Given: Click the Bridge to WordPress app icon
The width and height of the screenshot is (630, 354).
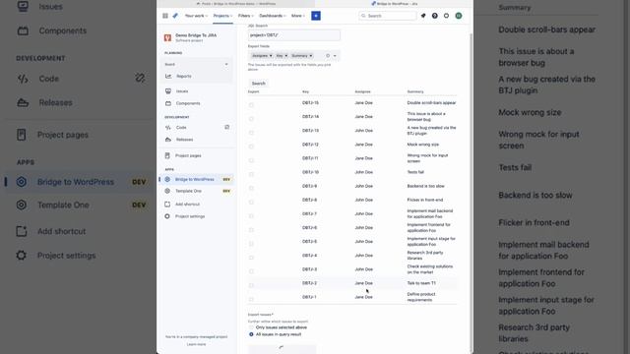Looking at the screenshot, I should click(x=167, y=179).
